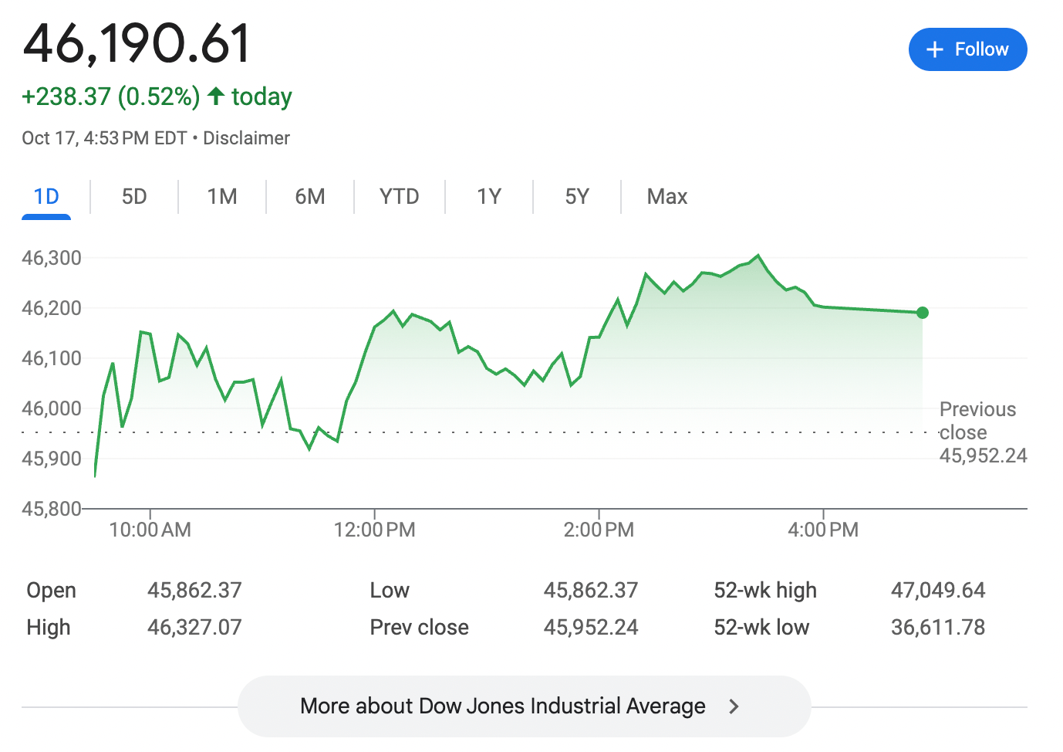Click the plus icon on Follow button

point(934,49)
